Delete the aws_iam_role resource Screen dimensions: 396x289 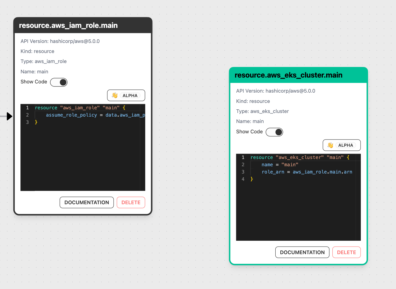(x=131, y=203)
